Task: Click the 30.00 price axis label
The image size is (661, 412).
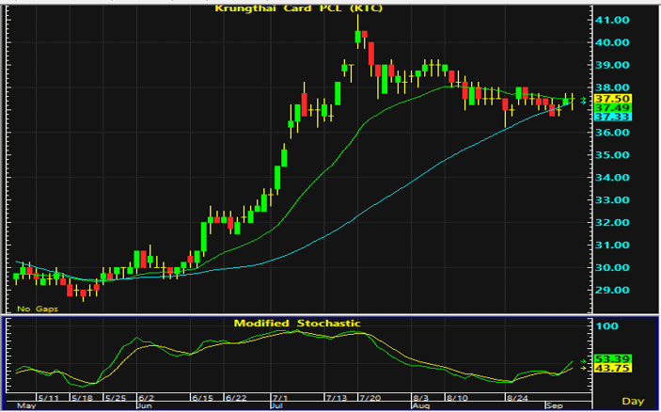Action: (x=612, y=268)
